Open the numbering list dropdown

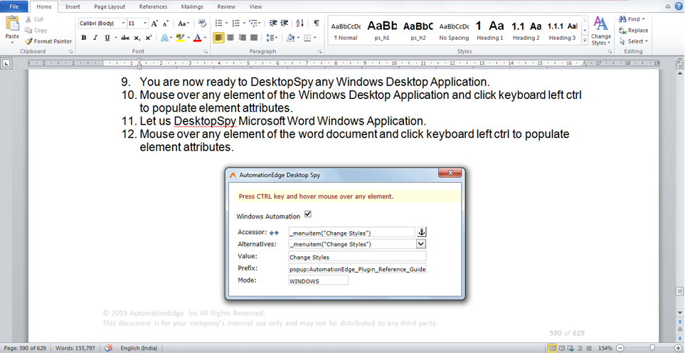[244, 23]
